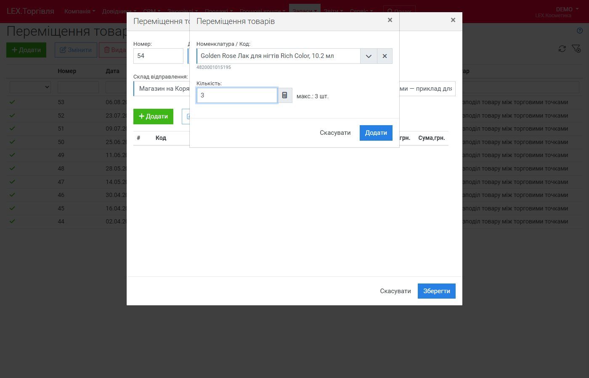
Task: Click the check mark icon for row 48
Action: click(12, 168)
